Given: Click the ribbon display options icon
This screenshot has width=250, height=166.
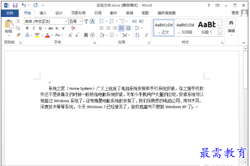Looking at the screenshot, I should pyautogui.click(x=217, y=5).
